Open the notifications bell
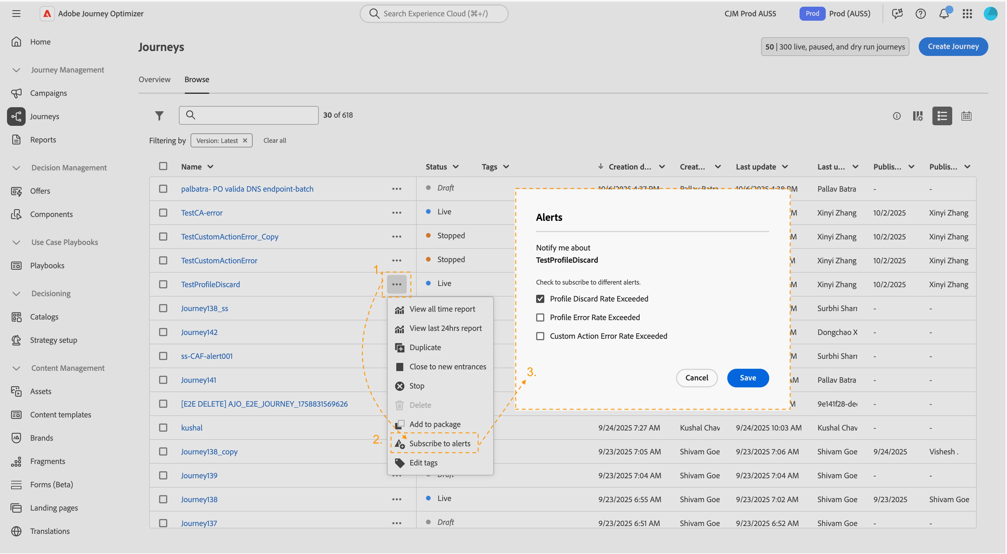The image size is (1007, 554). click(944, 14)
